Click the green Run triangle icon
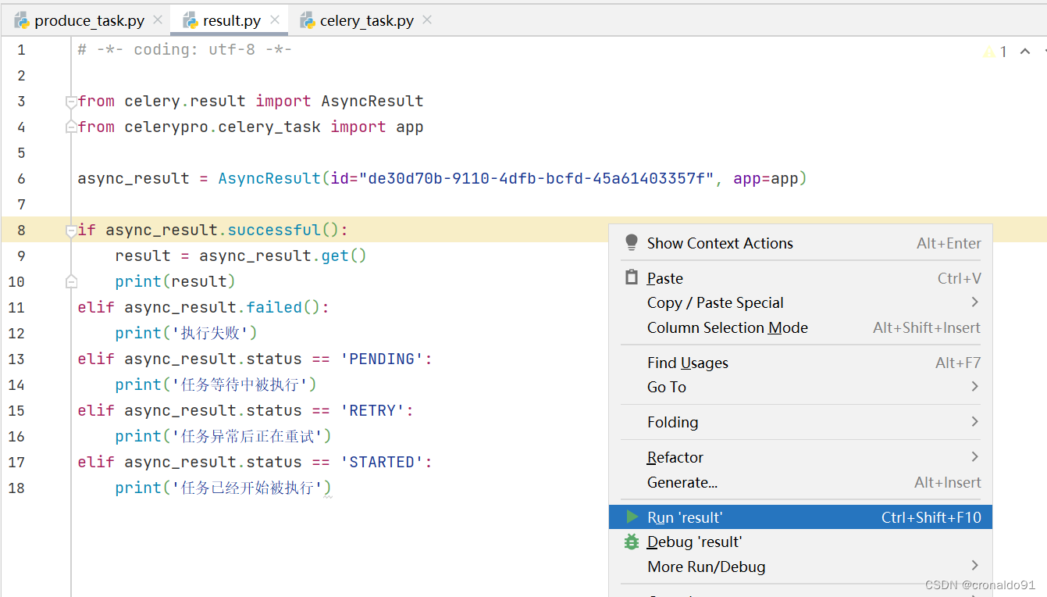 click(x=632, y=517)
